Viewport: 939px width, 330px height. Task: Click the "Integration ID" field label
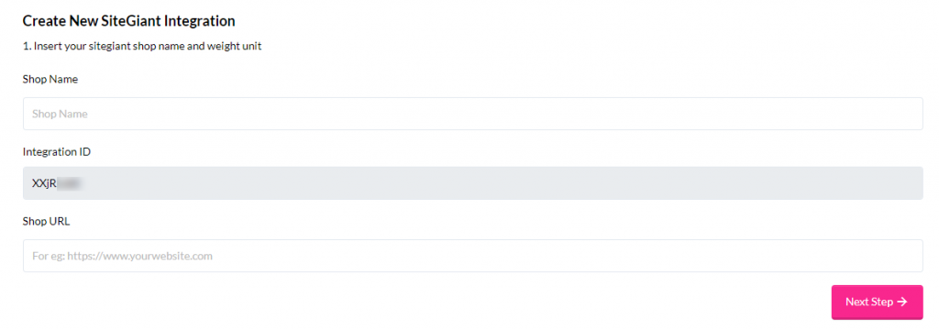[x=57, y=152]
